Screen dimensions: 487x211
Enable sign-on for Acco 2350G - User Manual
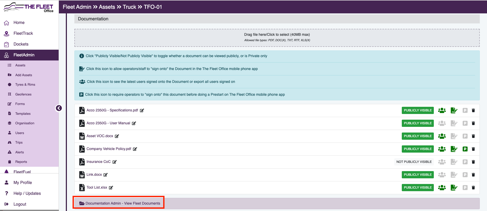454,123
